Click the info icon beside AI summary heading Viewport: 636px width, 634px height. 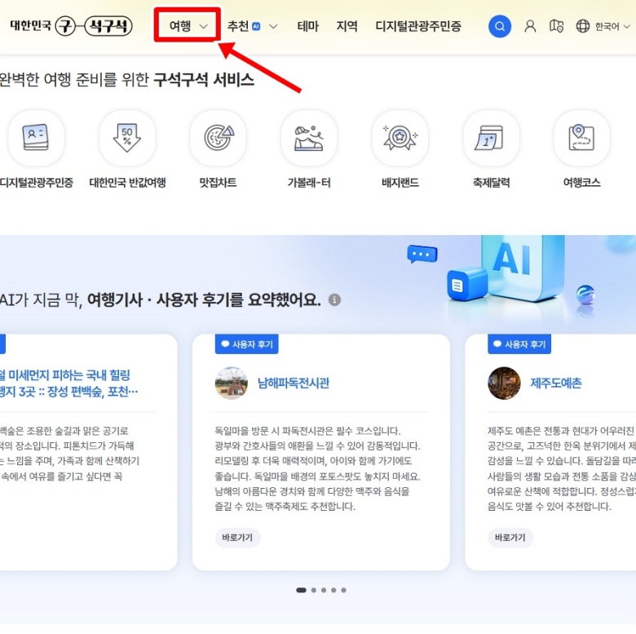[334, 300]
